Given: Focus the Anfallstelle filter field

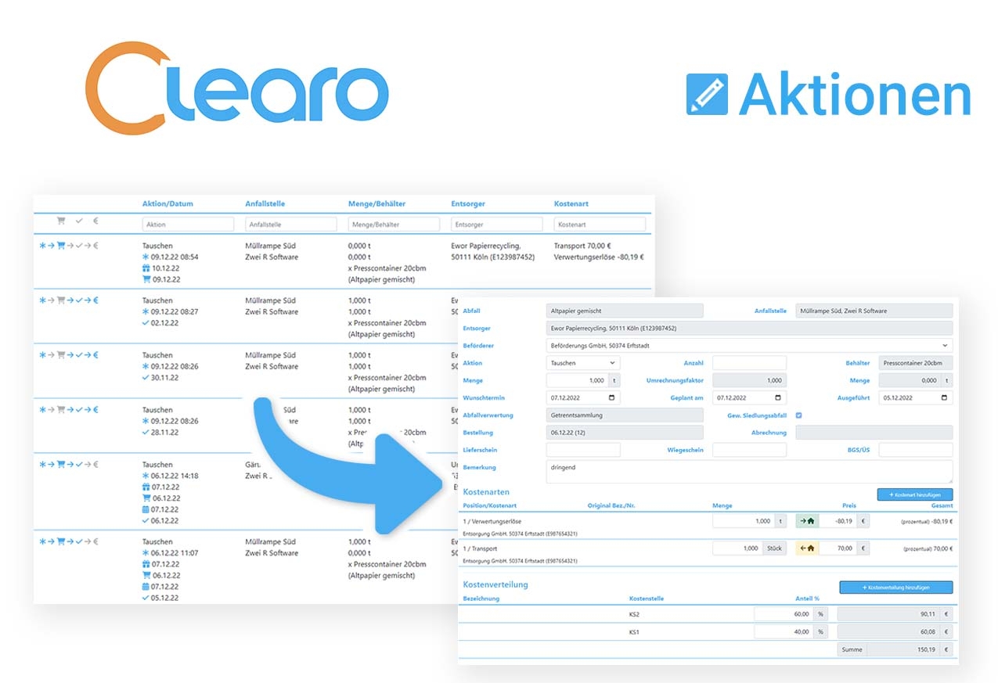Looking at the screenshot, I should (291, 225).
